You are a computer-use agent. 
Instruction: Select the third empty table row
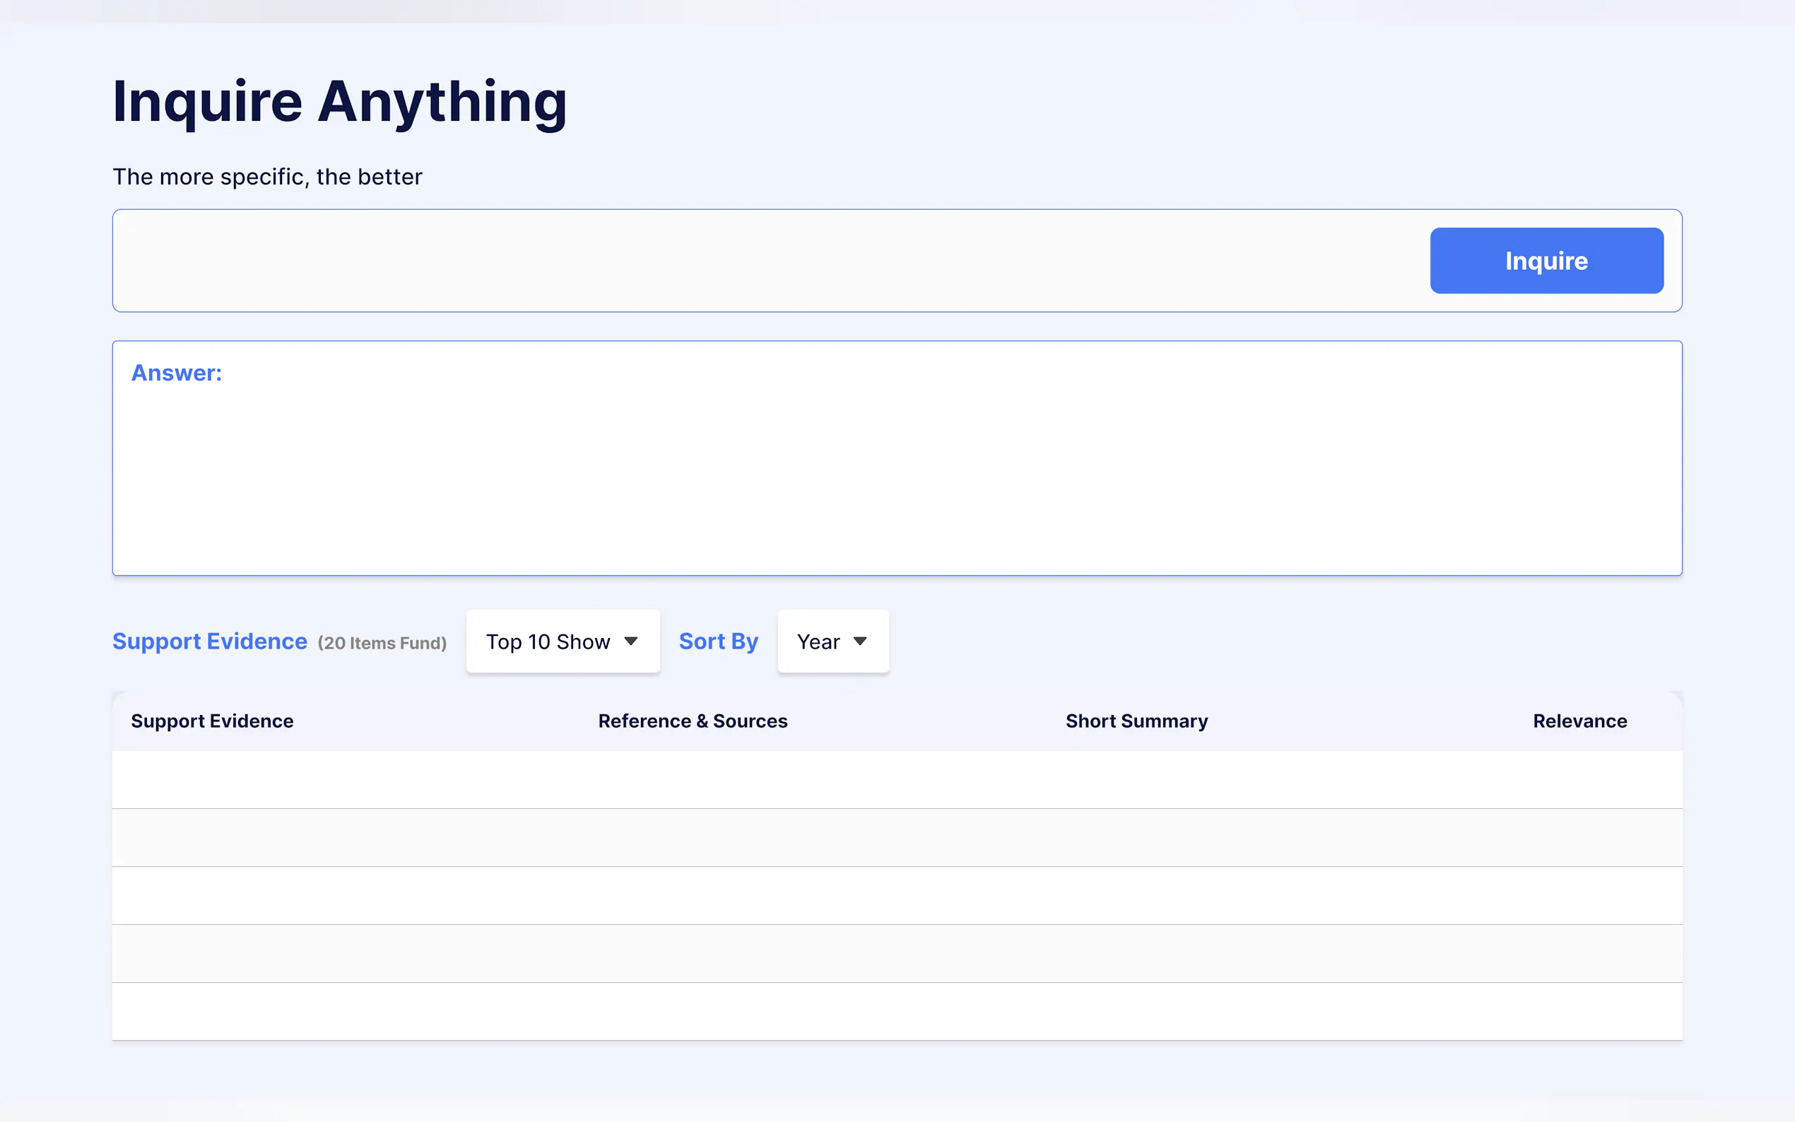pos(896,895)
